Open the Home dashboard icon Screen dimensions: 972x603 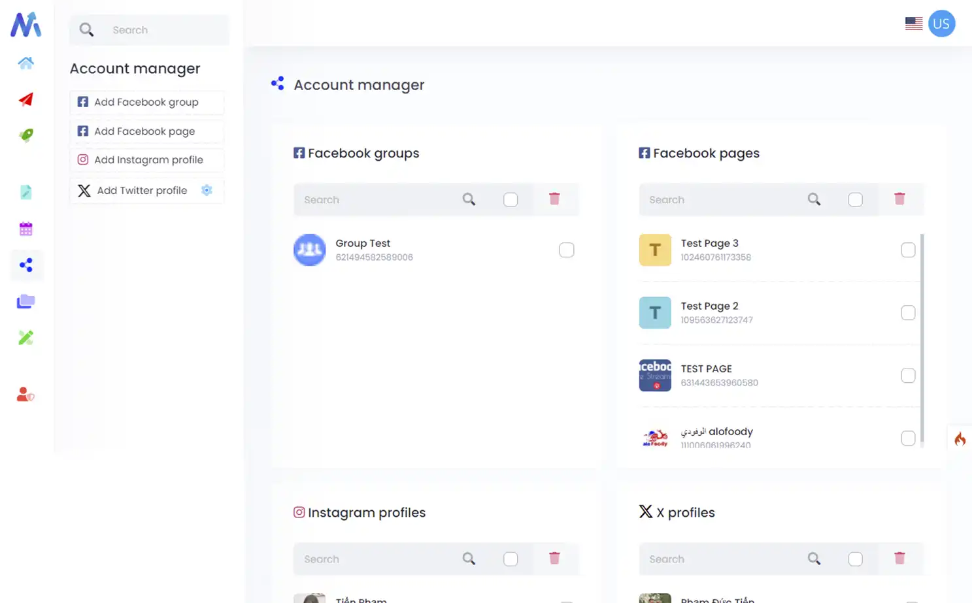25,63
